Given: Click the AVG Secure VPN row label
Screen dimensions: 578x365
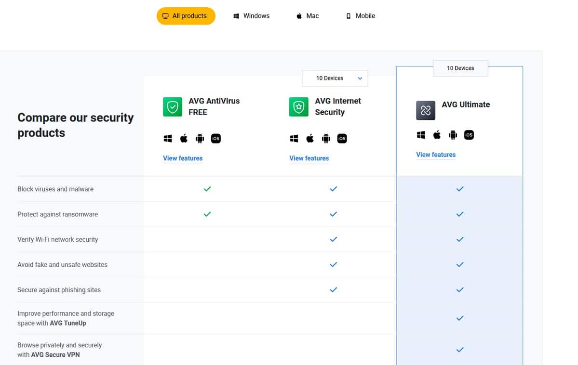Looking at the screenshot, I should [x=59, y=350].
